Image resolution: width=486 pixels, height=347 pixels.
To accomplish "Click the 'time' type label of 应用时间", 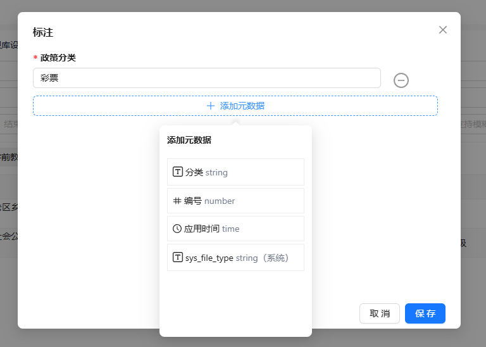I will pos(230,229).
